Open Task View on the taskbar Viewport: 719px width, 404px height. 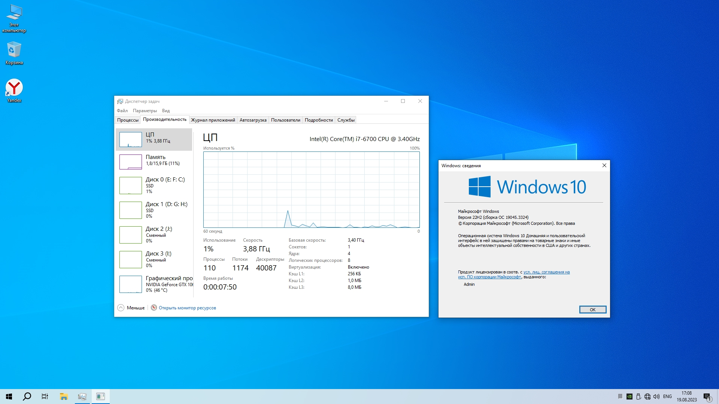(x=45, y=396)
